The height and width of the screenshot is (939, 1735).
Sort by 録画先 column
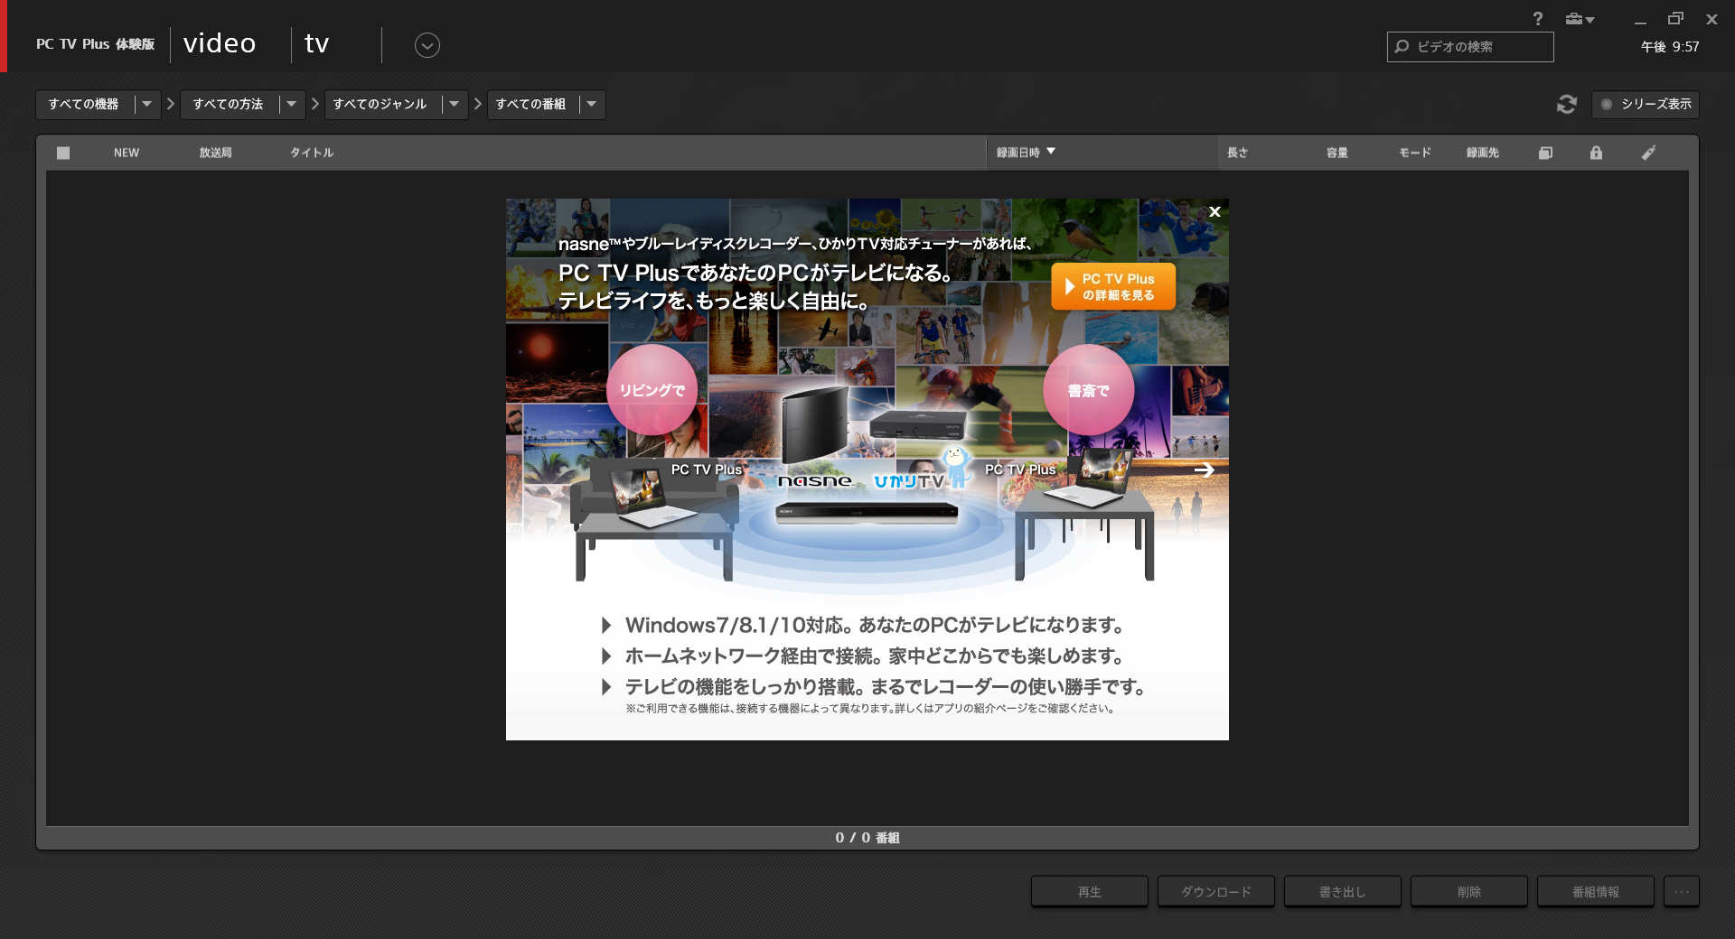point(1483,153)
